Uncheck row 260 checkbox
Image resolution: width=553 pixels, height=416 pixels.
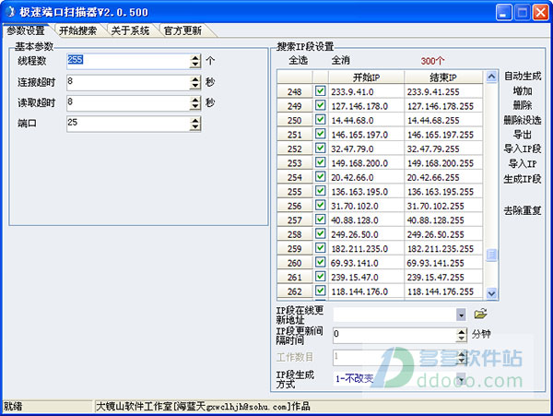click(x=320, y=262)
